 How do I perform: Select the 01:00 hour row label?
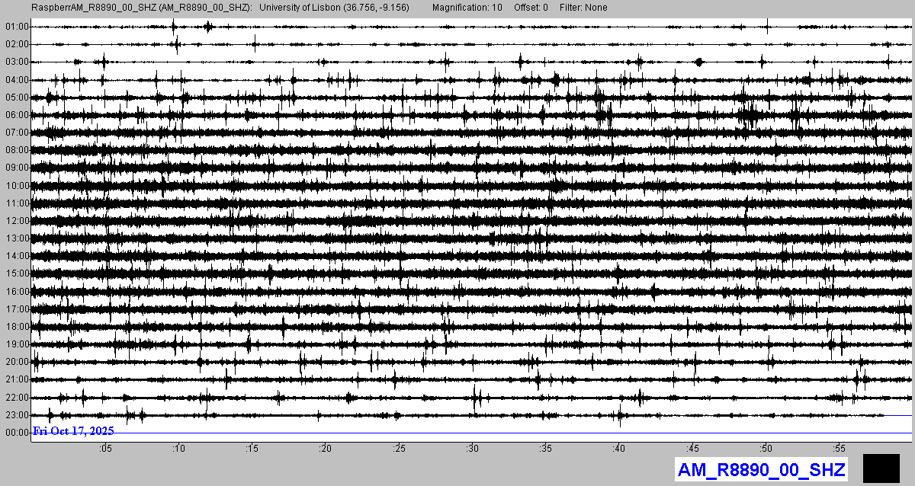(16, 27)
